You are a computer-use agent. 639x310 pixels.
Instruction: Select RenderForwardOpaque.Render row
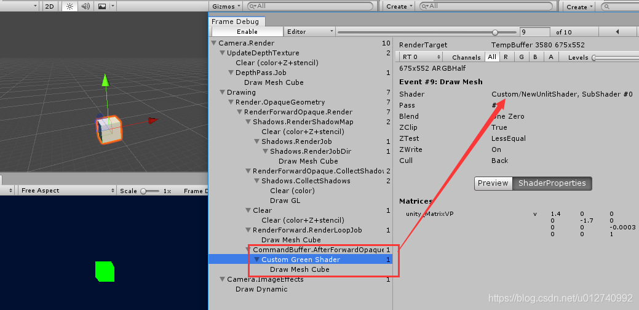pos(300,112)
